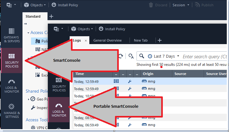Click mng origin in the 06:59:49 log row
The width and height of the screenshot is (229, 132).
click(148, 125)
